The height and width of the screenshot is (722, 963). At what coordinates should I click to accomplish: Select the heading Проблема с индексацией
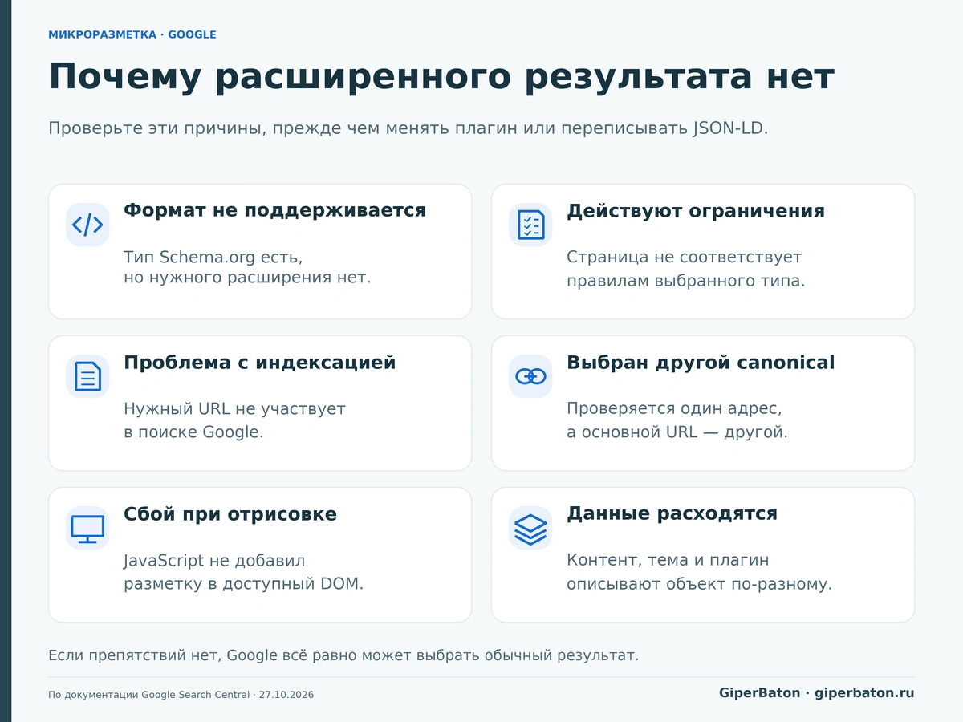click(260, 363)
